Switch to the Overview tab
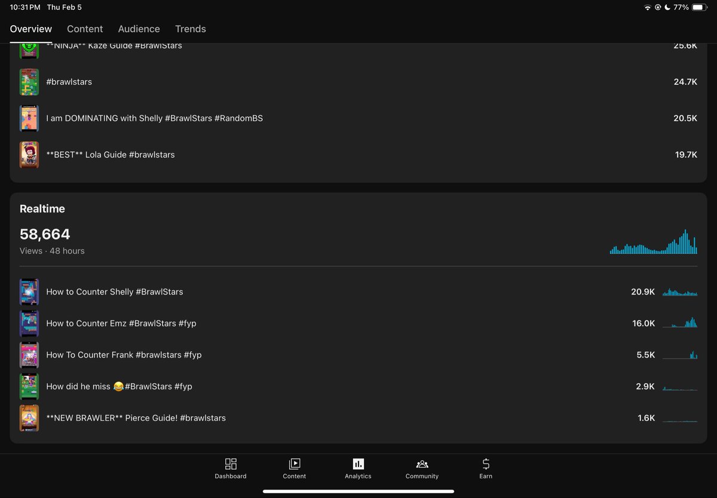 click(31, 29)
